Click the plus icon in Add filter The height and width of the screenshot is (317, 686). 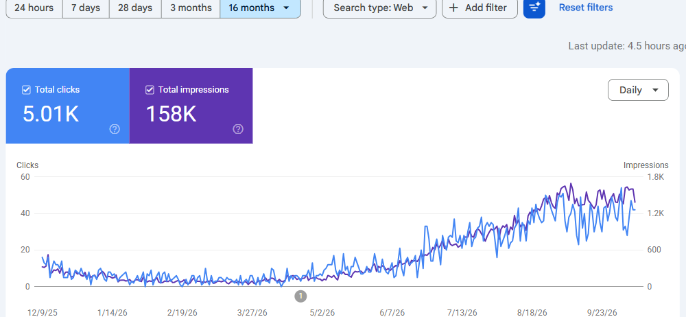[454, 8]
